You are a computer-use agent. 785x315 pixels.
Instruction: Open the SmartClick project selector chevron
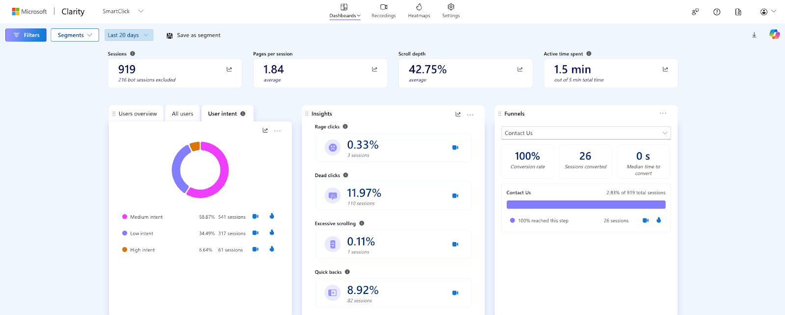[141, 11]
